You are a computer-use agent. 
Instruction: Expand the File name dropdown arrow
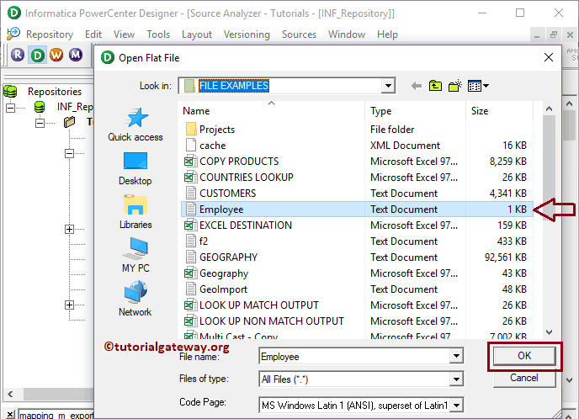[456, 356]
